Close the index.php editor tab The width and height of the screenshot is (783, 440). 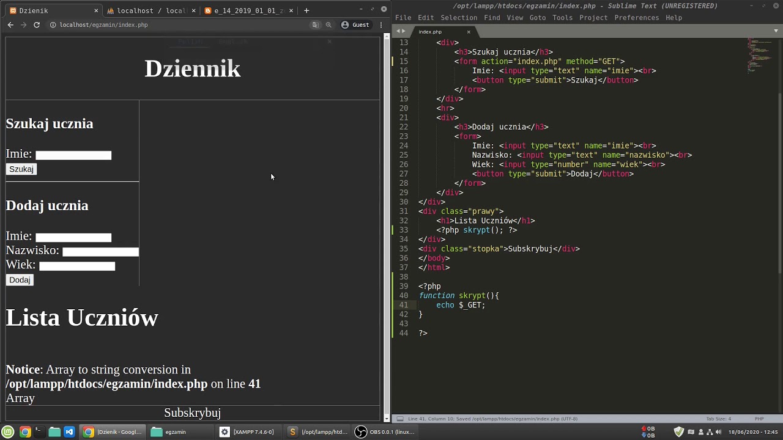[469, 32]
